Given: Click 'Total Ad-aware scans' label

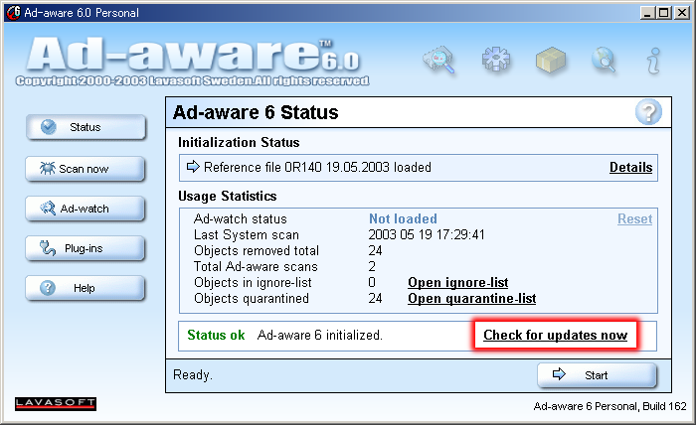Looking at the screenshot, I should (x=256, y=266).
